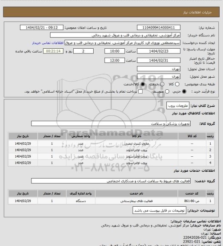
Task: Click the buyer notes box توضیحات در فایل پیوست
Action: click(159, 211)
